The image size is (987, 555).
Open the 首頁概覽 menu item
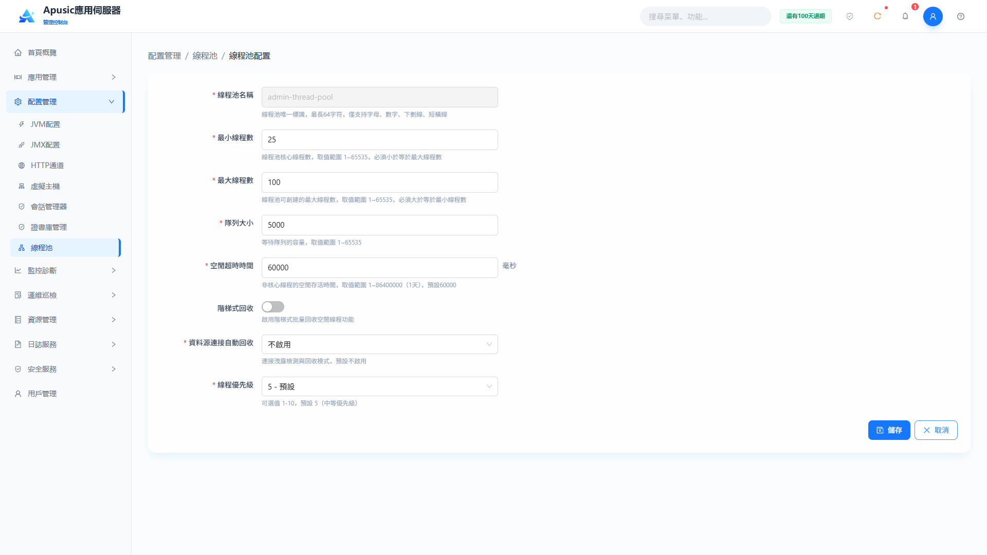[65, 52]
